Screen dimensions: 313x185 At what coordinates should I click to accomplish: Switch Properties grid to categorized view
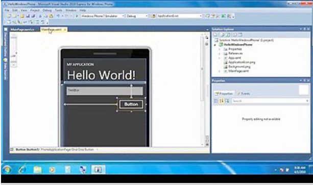[216, 101]
